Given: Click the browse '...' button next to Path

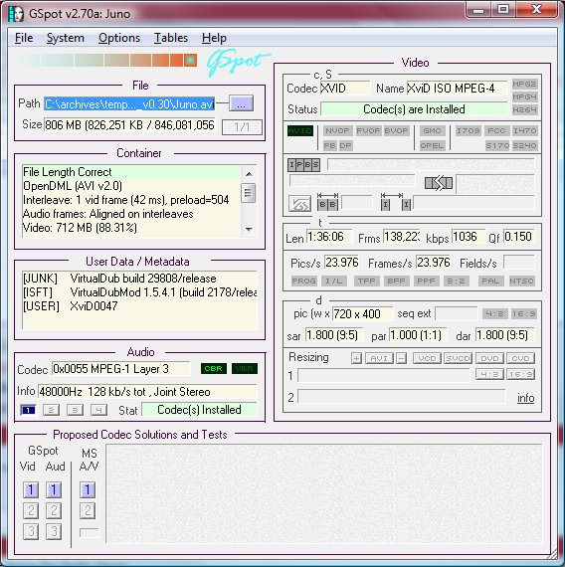Looking at the screenshot, I should [242, 103].
